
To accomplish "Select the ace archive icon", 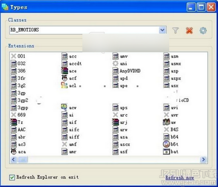I will click(x=64, y=71).
